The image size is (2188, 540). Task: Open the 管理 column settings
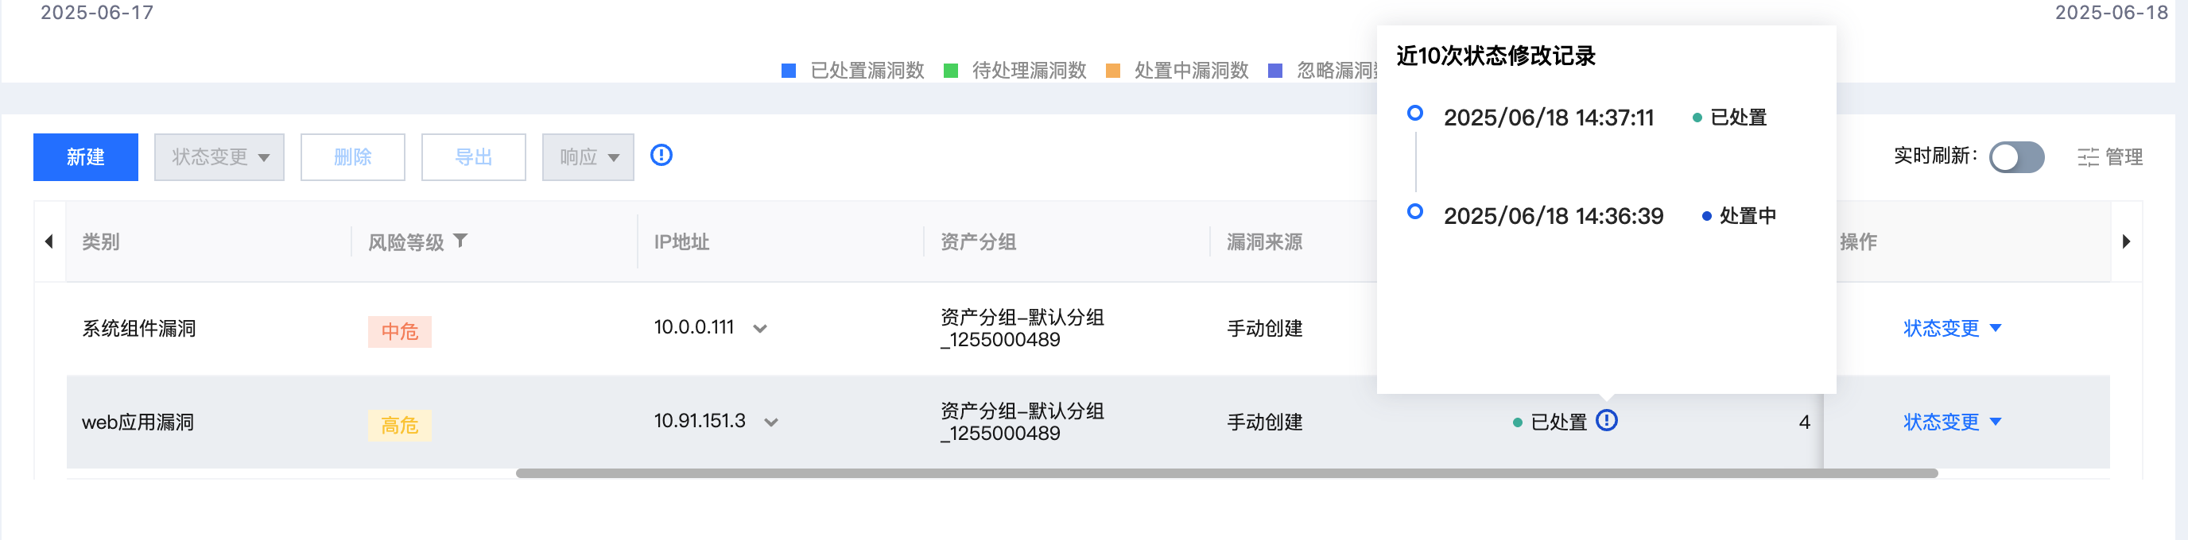tap(2110, 156)
